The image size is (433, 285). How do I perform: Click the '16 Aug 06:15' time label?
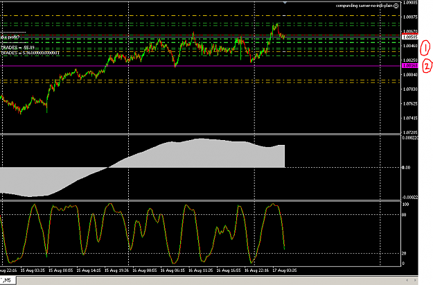(x=173, y=270)
